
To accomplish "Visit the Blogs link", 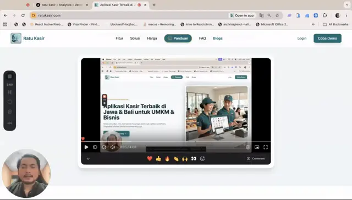I will (x=218, y=38).
